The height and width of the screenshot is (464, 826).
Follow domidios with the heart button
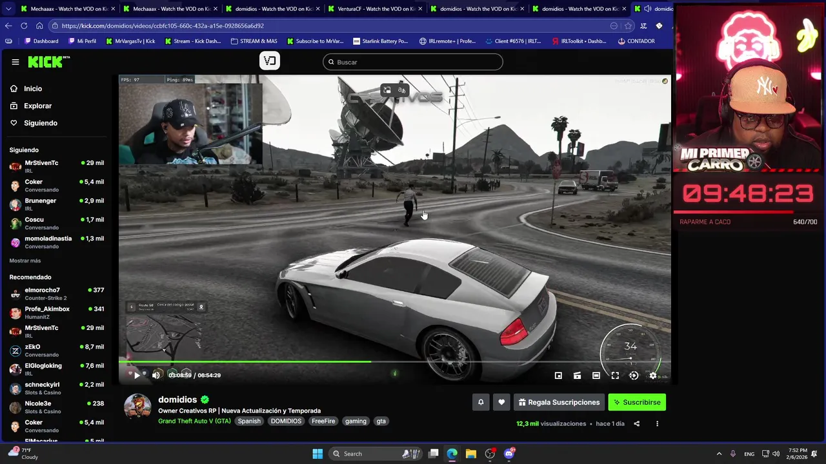pyautogui.click(x=501, y=402)
